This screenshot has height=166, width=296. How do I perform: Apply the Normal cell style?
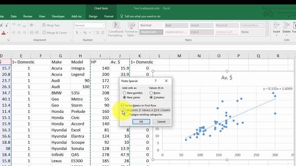[x=151, y=25]
